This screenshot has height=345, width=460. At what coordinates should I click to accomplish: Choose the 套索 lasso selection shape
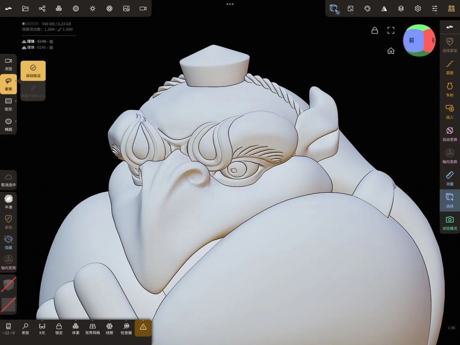tap(9, 84)
